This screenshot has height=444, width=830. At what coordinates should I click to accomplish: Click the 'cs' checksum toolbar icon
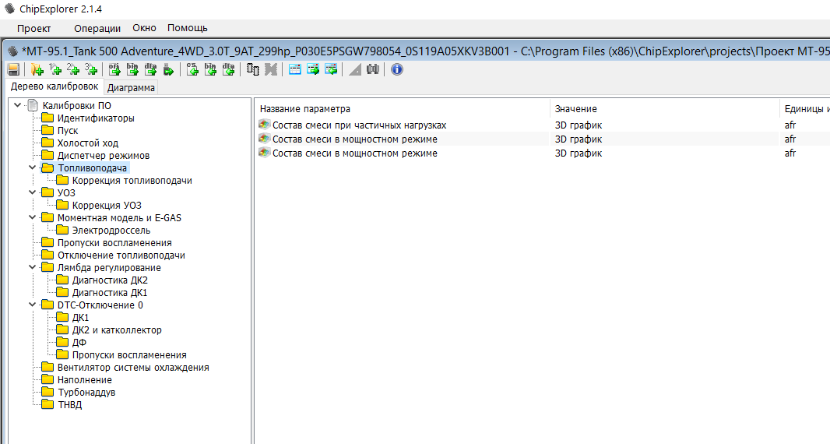click(192, 69)
